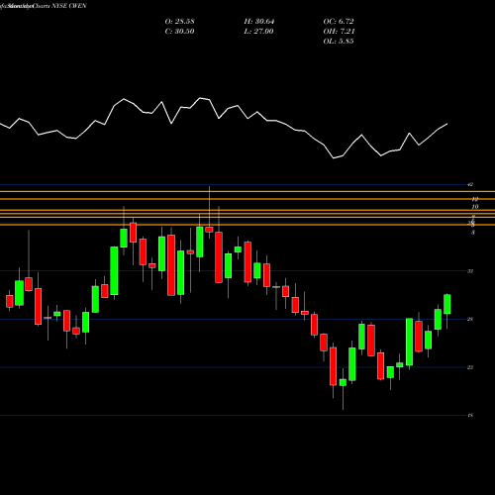The image size is (495, 495).
Task: Select the high price H: 30.64
Action: pos(259,22)
